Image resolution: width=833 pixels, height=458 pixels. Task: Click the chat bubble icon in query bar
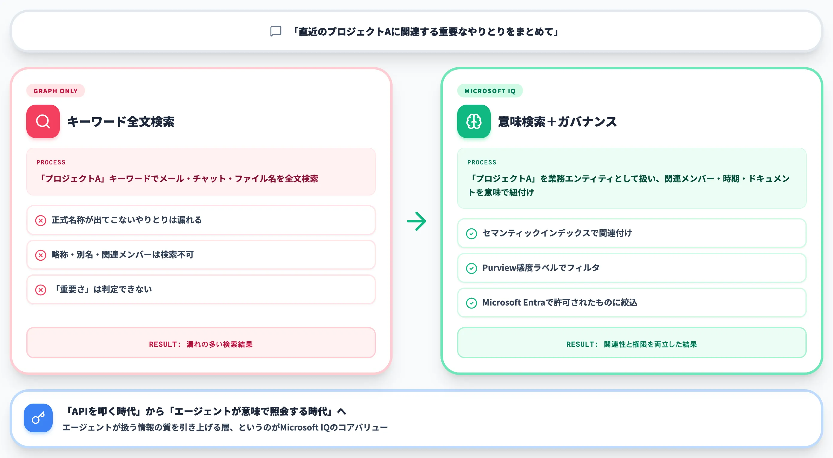pos(276,31)
